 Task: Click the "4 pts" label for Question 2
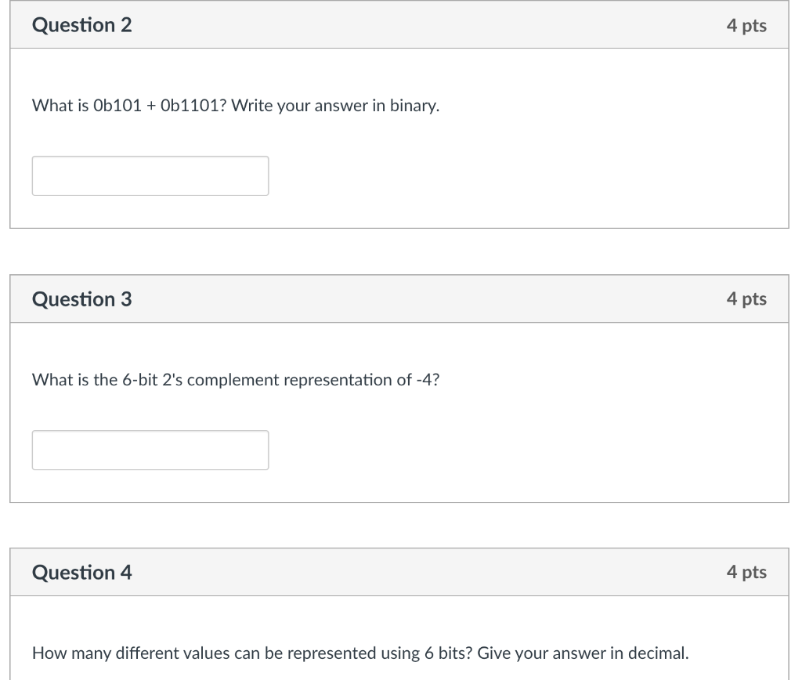click(x=746, y=26)
